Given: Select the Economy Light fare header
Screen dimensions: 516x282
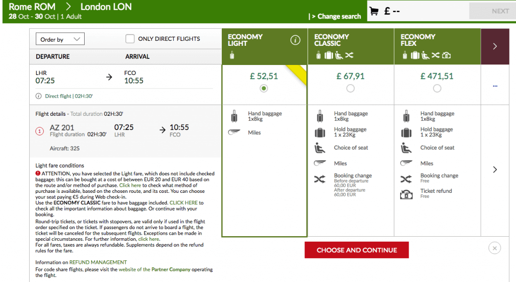Looking at the screenshot, I should point(265,46).
